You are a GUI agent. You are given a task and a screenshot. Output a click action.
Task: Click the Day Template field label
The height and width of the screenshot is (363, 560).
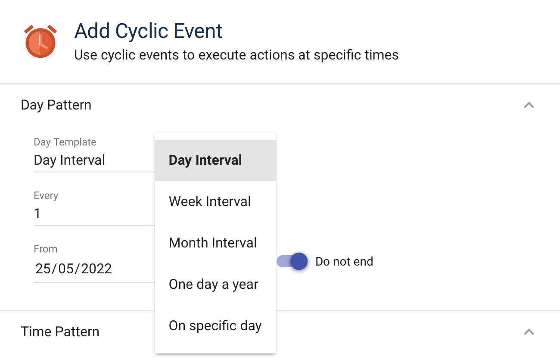click(x=65, y=142)
